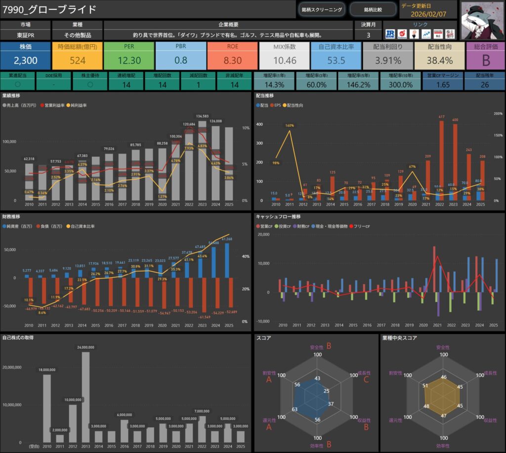Select the 総合評価 B card

pos(485,55)
